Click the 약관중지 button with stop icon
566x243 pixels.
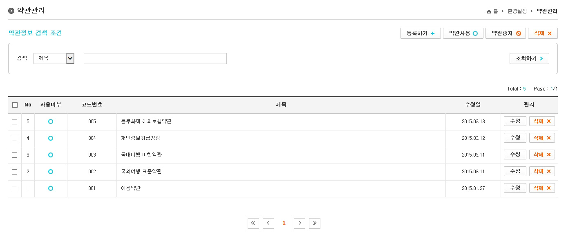[506, 33]
